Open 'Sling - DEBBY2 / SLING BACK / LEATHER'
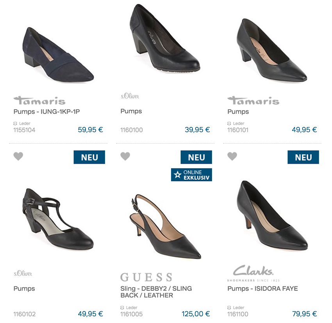 156,292
